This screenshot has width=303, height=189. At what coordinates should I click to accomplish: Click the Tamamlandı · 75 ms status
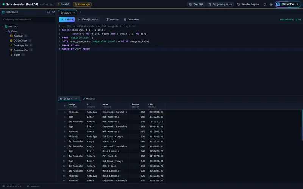[x=290, y=20]
